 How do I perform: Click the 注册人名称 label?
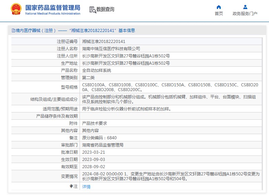click(67, 49)
